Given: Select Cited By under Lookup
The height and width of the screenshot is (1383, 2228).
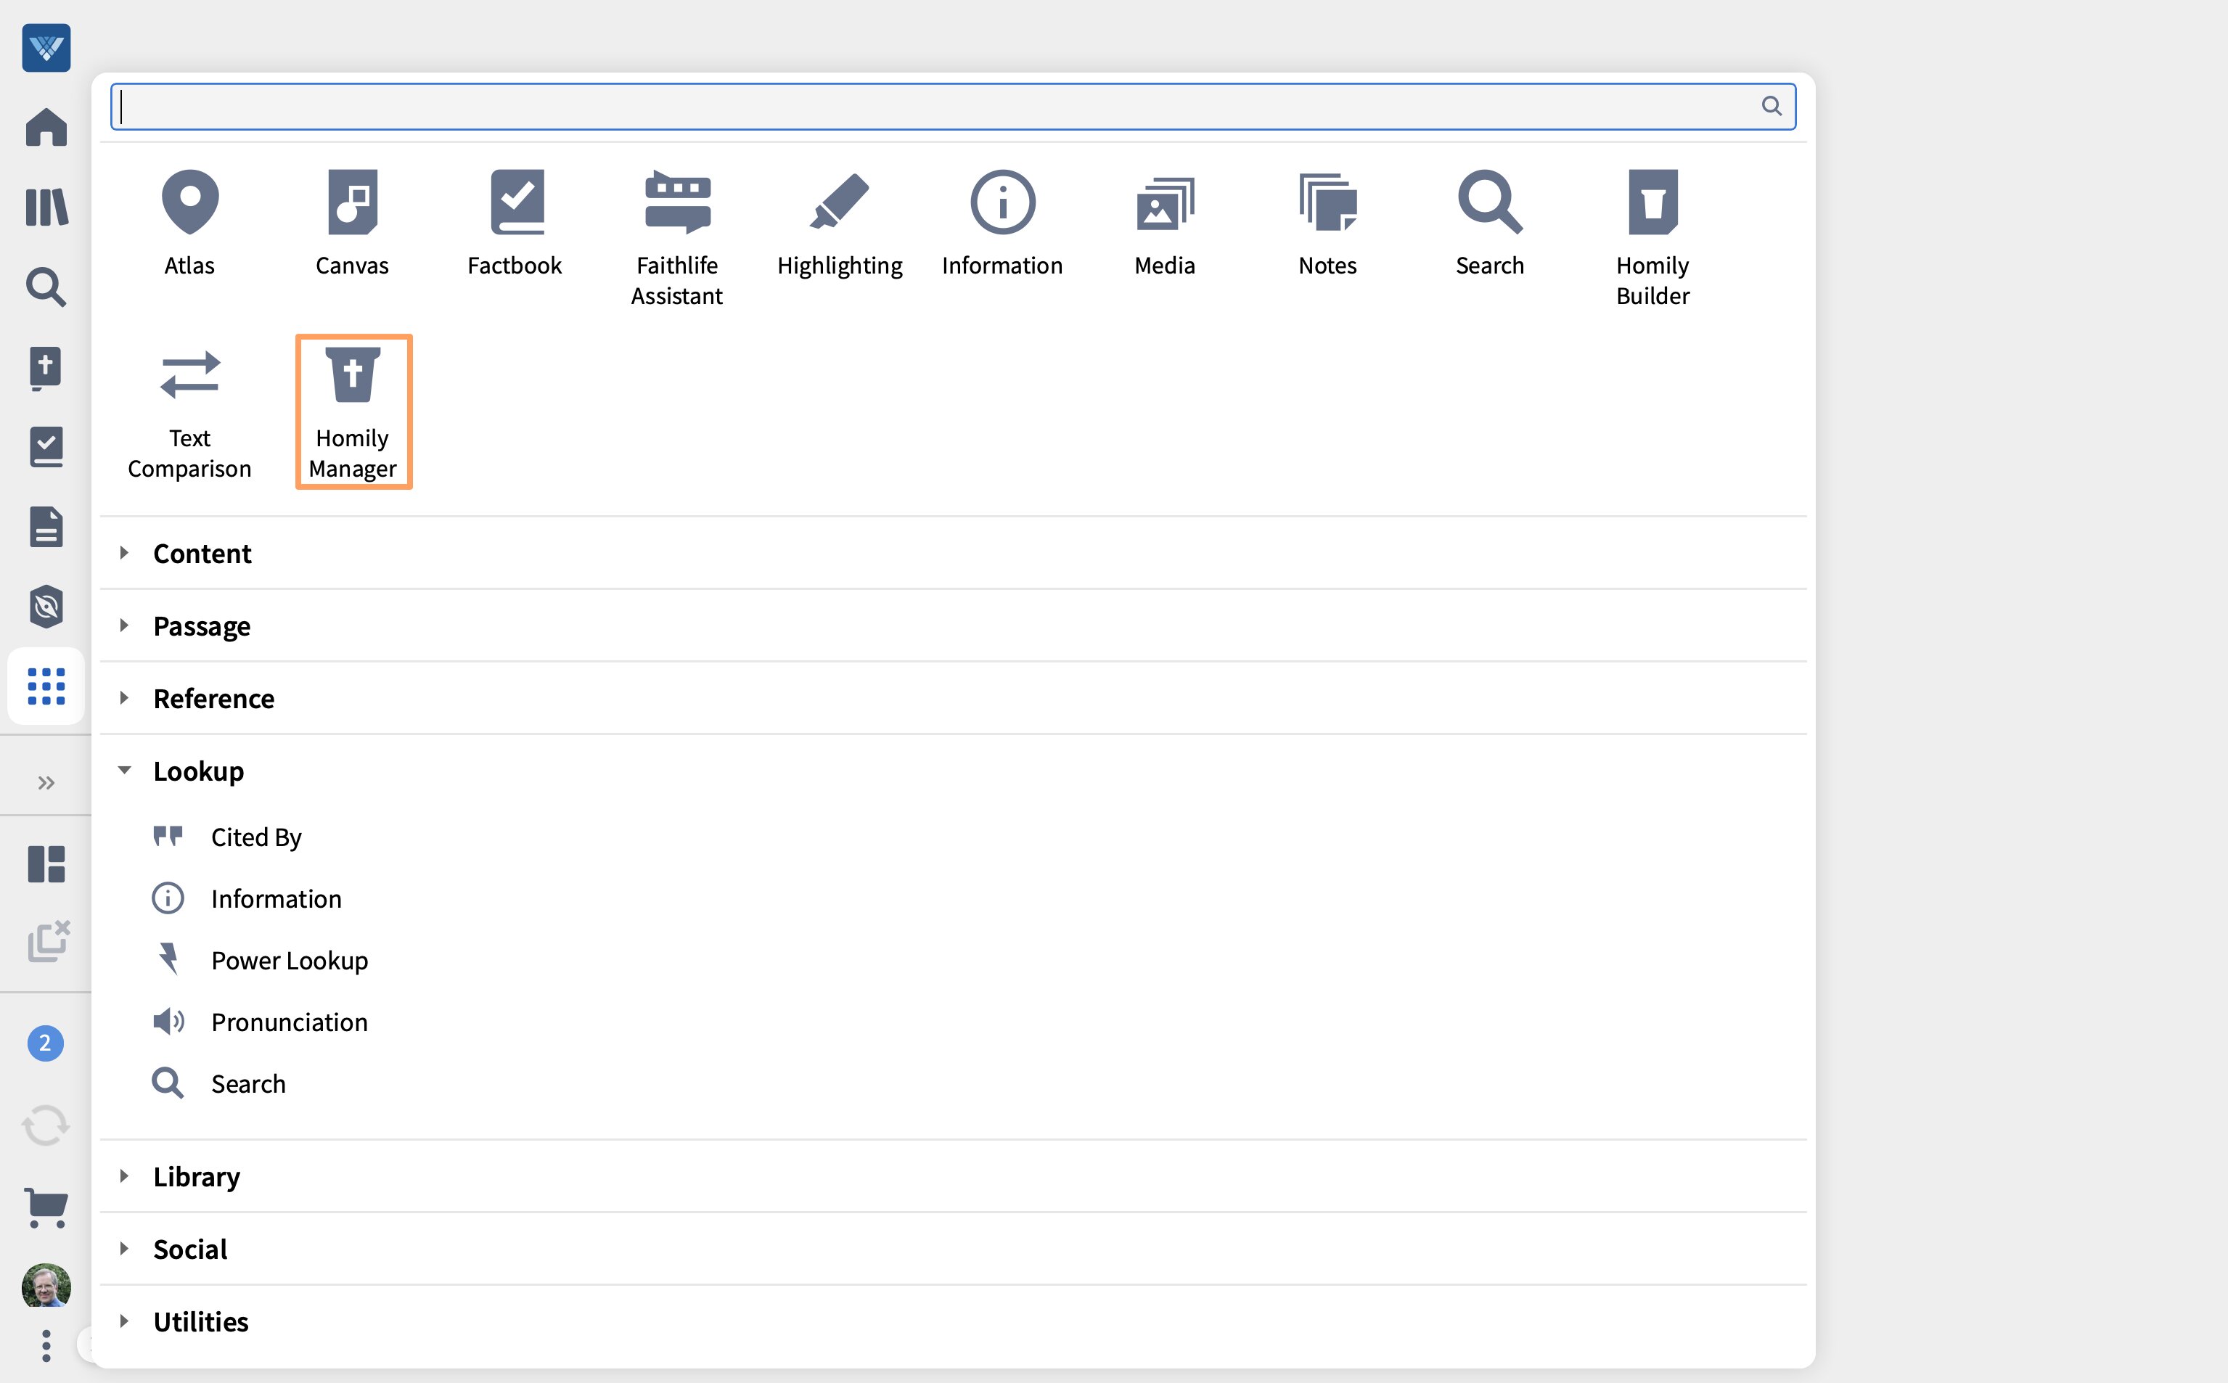Looking at the screenshot, I should [227, 837].
